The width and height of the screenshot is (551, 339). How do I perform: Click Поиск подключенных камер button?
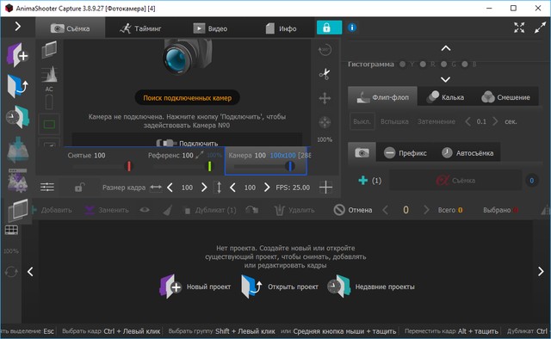click(x=188, y=98)
